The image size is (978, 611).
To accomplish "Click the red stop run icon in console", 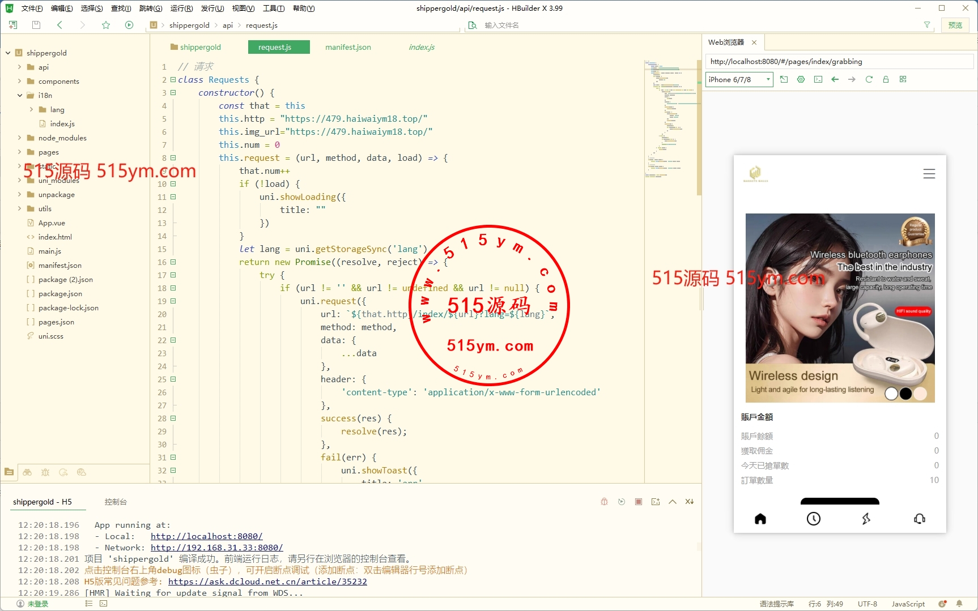I will pos(639,502).
